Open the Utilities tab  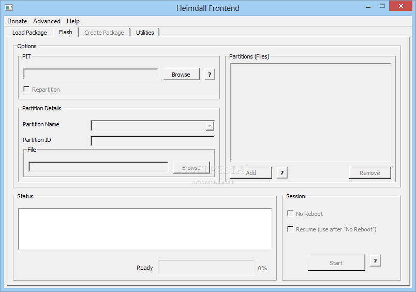pos(145,33)
